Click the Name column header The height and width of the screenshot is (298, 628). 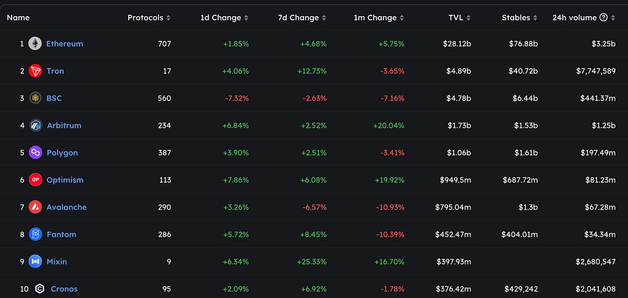click(x=18, y=18)
